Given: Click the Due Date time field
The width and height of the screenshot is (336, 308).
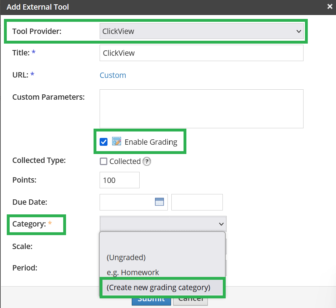Looking at the screenshot, I should click(x=197, y=202).
